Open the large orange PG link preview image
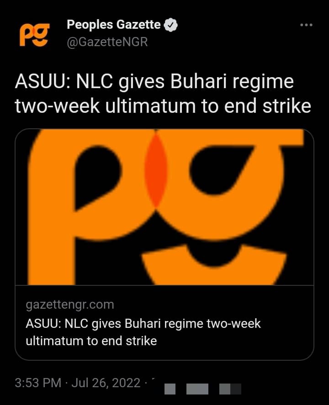This screenshot has height=405, width=329. click(x=164, y=207)
